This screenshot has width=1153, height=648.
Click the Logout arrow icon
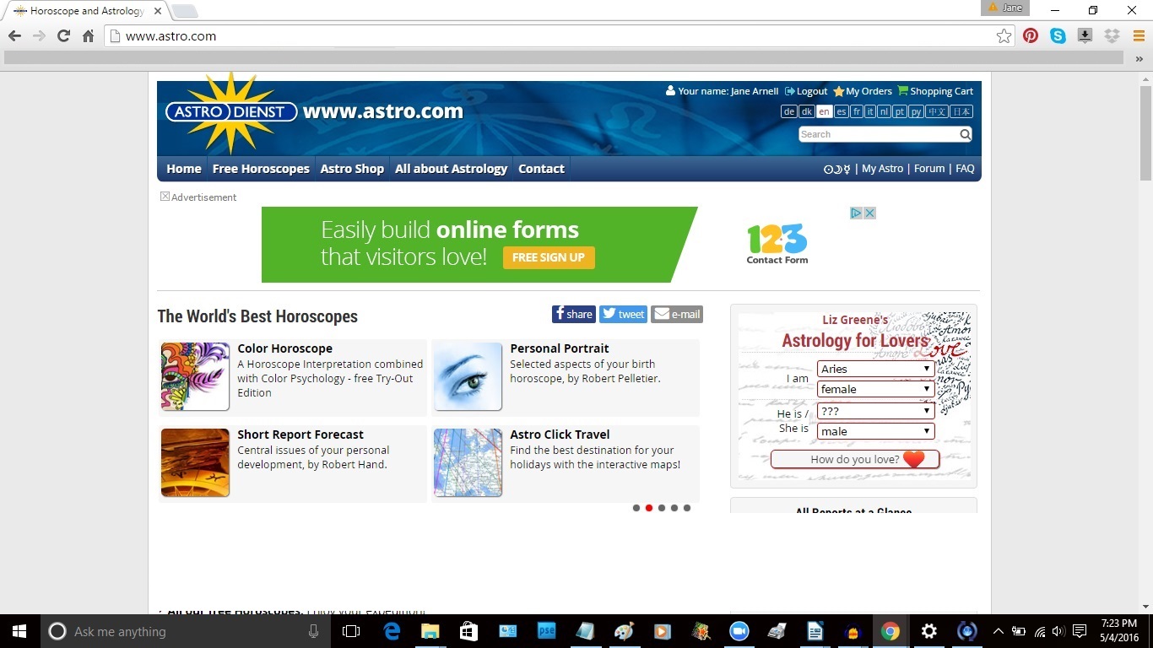click(791, 91)
